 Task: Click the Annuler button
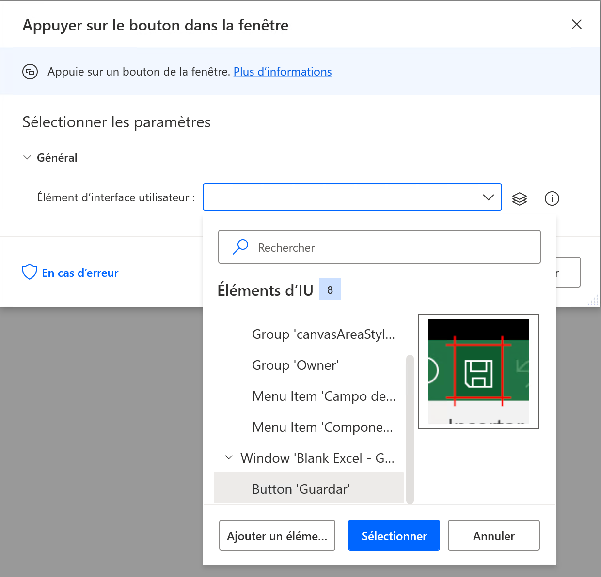(493, 535)
